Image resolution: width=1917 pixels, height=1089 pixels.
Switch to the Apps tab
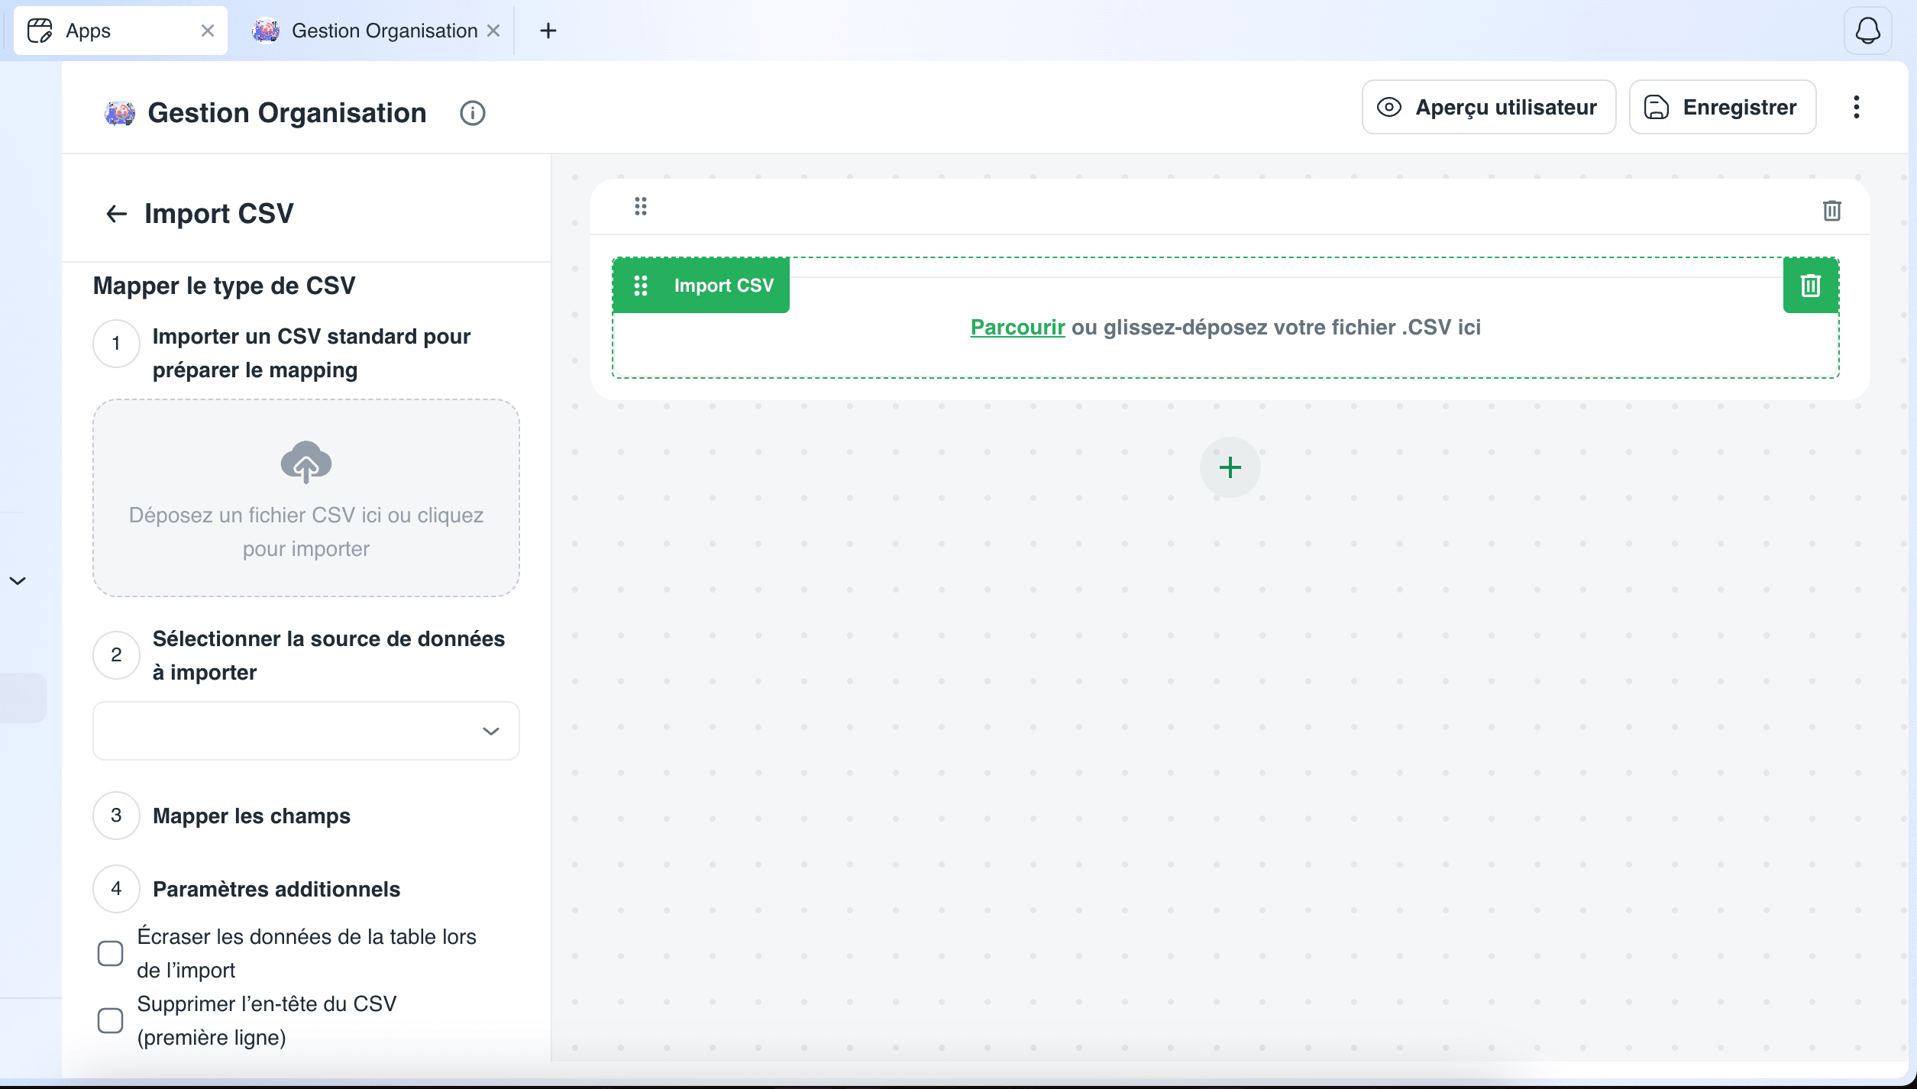click(x=121, y=31)
